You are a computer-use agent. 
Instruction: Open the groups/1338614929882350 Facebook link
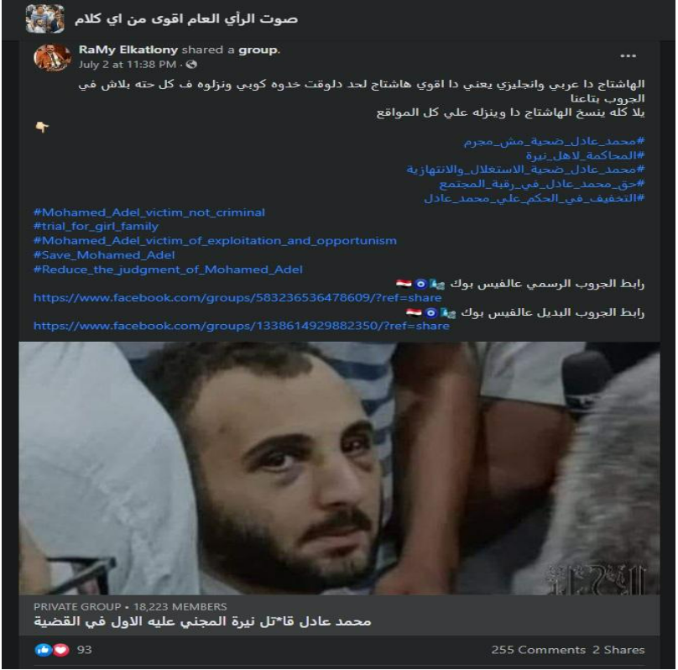click(x=242, y=326)
